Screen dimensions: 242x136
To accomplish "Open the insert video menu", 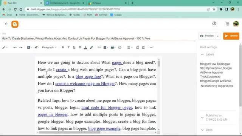I will (113, 48).
